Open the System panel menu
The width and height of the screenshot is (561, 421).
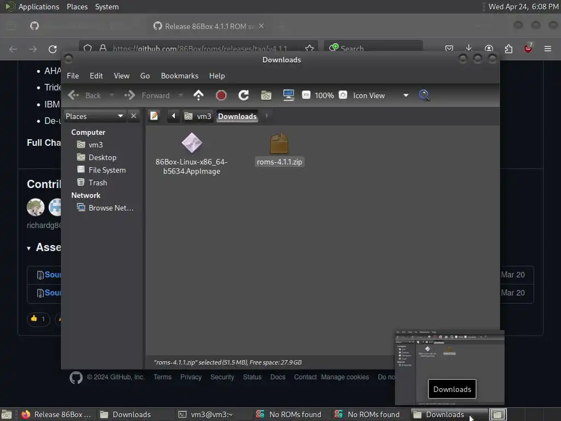pyautogui.click(x=107, y=7)
